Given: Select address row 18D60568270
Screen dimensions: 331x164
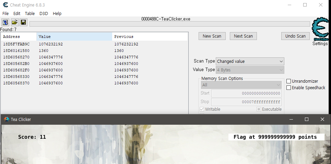Looking at the screenshot, I should coord(94,57).
